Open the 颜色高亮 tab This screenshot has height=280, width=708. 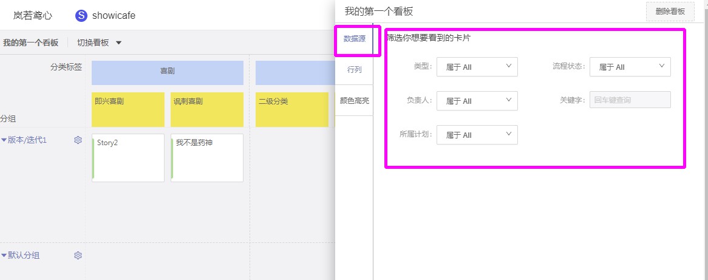click(355, 100)
